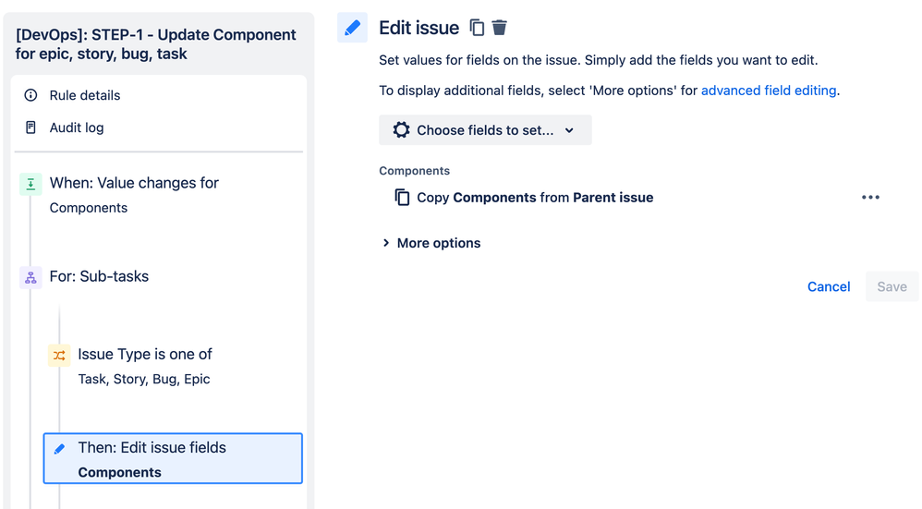Viewport: 922px width, 509px height.
Task: Click the green trigger icon for Value changes
Action: click(x=30, y=184)
